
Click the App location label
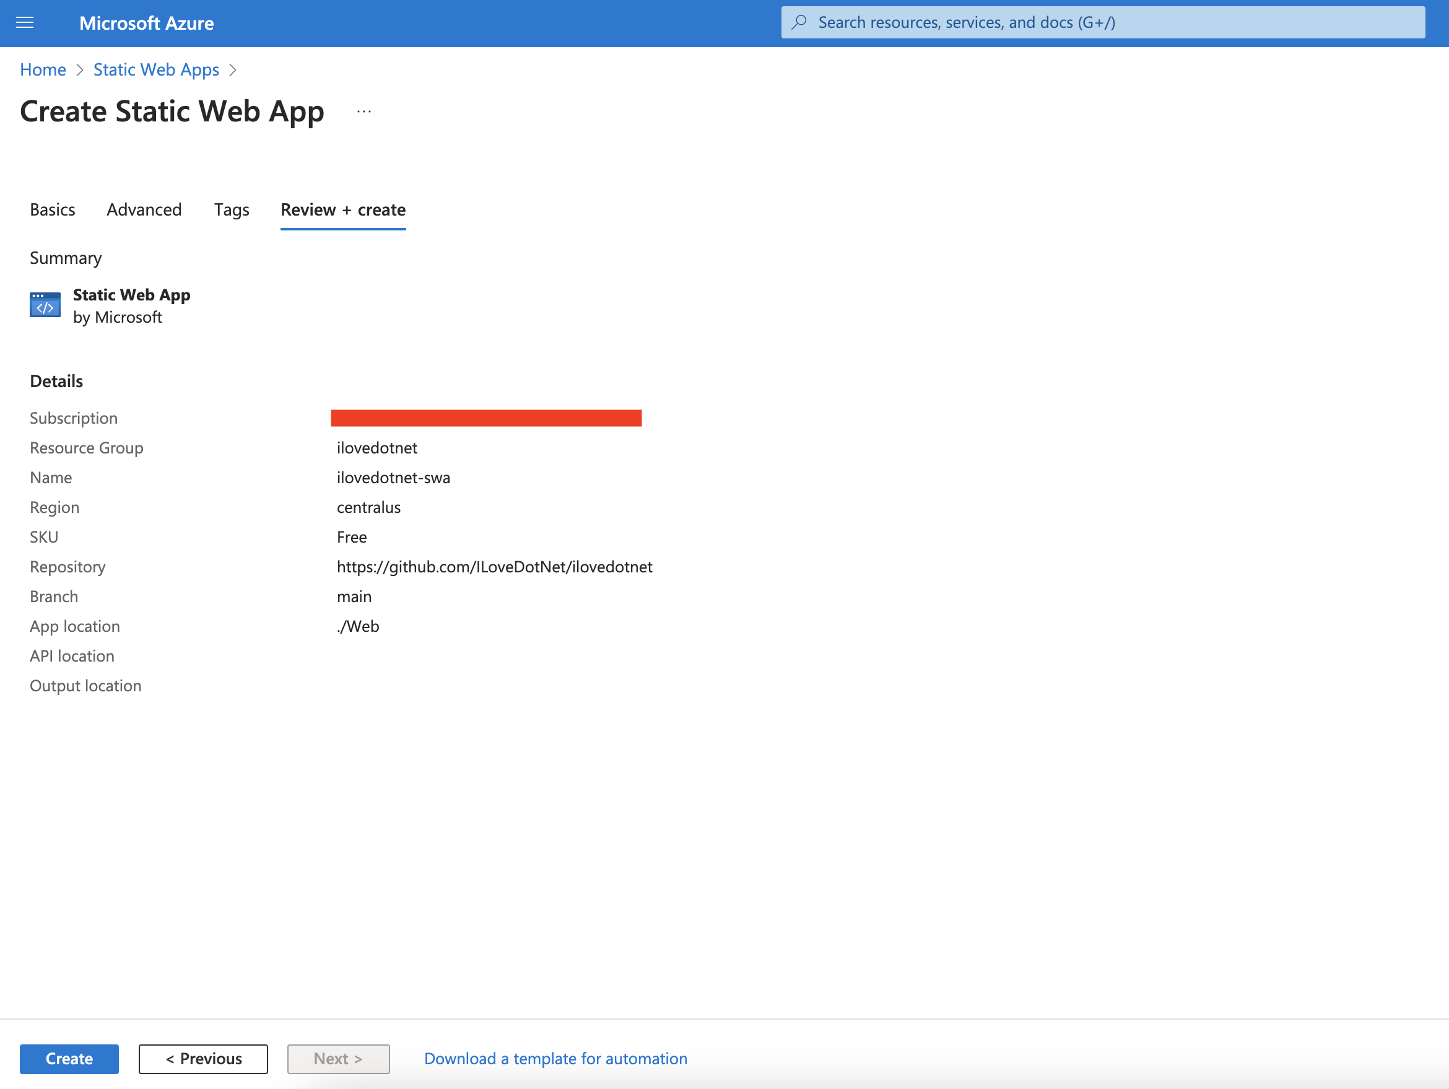75,627
